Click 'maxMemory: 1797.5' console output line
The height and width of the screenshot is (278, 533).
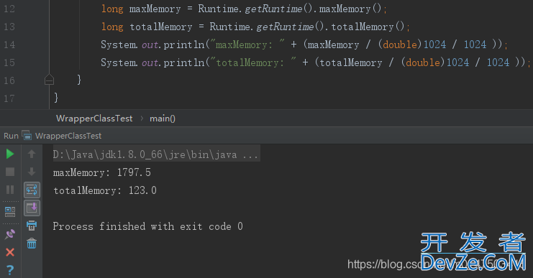(102, 172)
